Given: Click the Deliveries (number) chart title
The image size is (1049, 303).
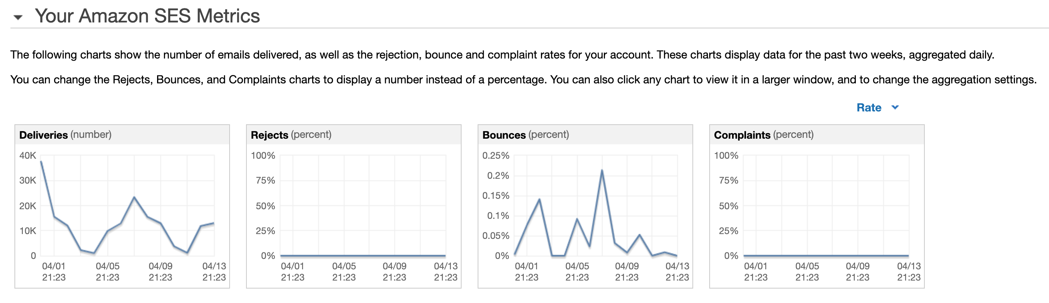Looking at the screenshot, I should pyautogui.click(x=65, y=135).
